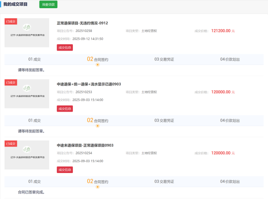The height and width of the screenshot is (199, 268).
Task: Open title link 正常退保项目-无违约情况-0912
Action: point(82,23)
